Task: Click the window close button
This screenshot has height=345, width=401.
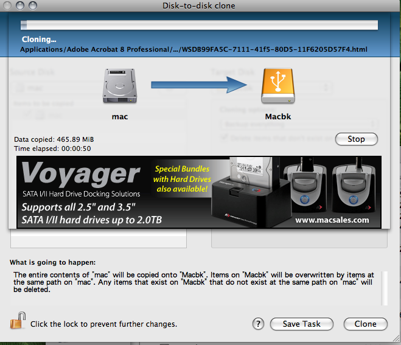Action: point(7,5)
